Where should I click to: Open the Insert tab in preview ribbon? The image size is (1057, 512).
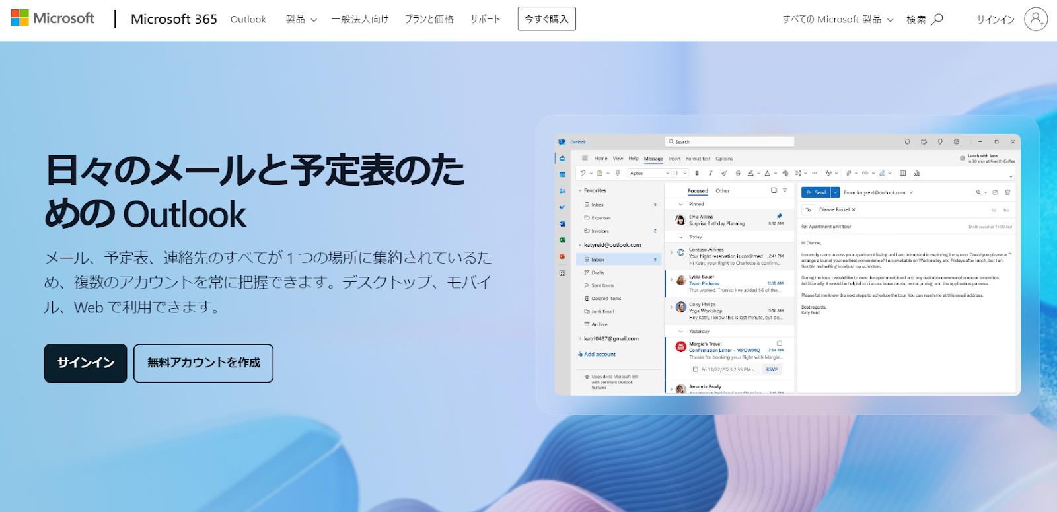674,159
